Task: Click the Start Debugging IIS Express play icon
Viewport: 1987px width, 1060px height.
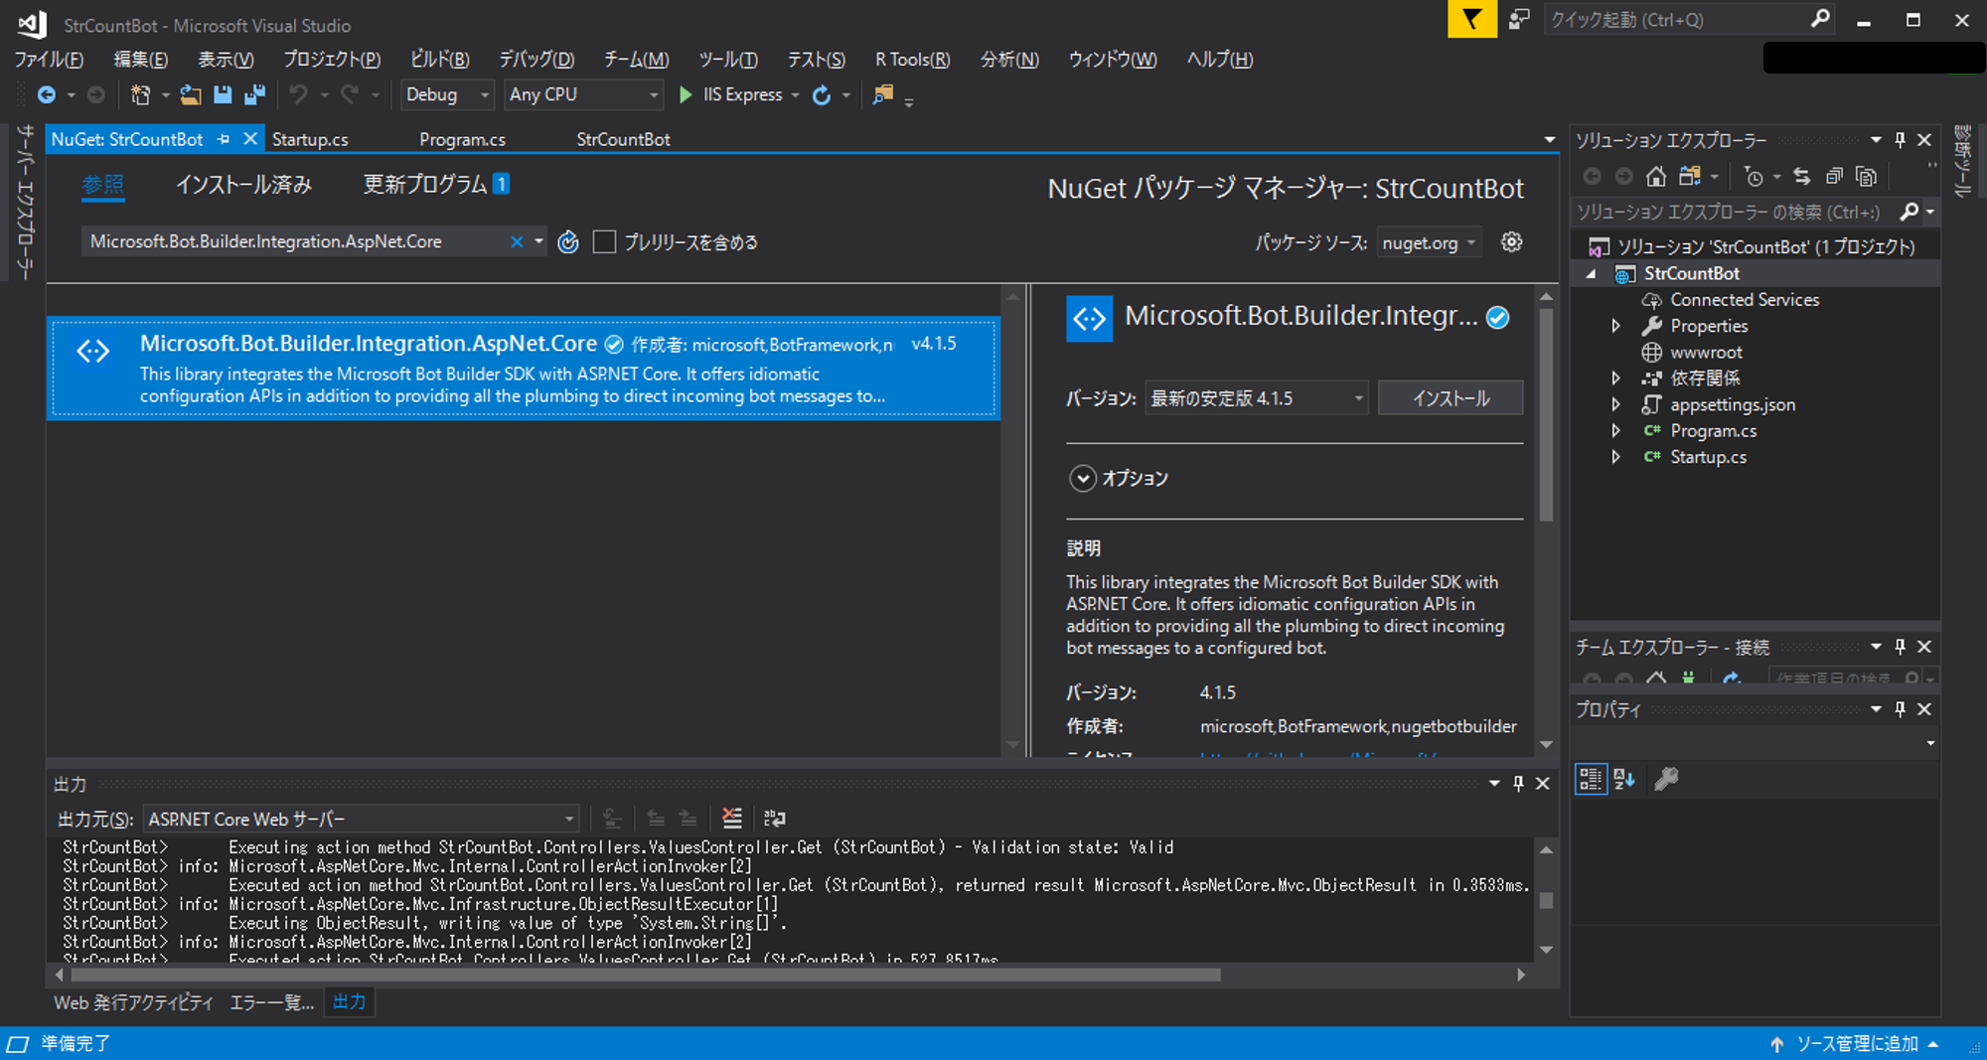Action: pyautogui.click(x=686, y=94)
